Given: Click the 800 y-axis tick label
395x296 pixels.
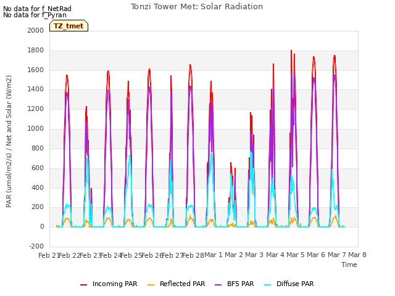Looking at the screenshot, I should 38,148.
